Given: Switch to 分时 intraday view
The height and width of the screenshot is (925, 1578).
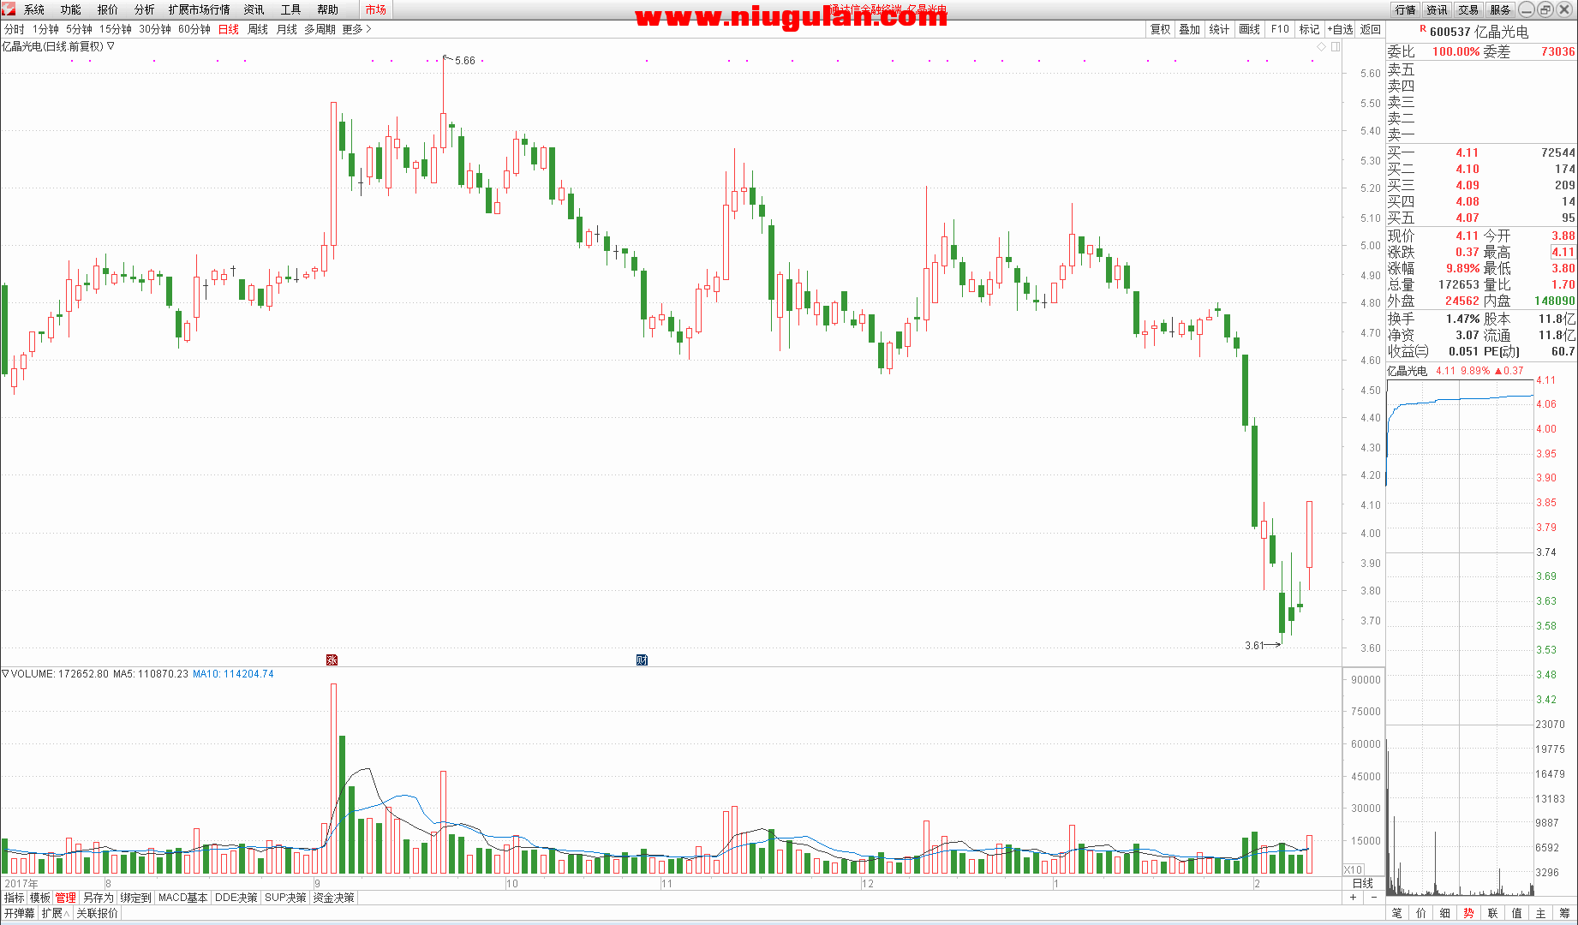Looking at the screenshot, I should tap(15, 29).
